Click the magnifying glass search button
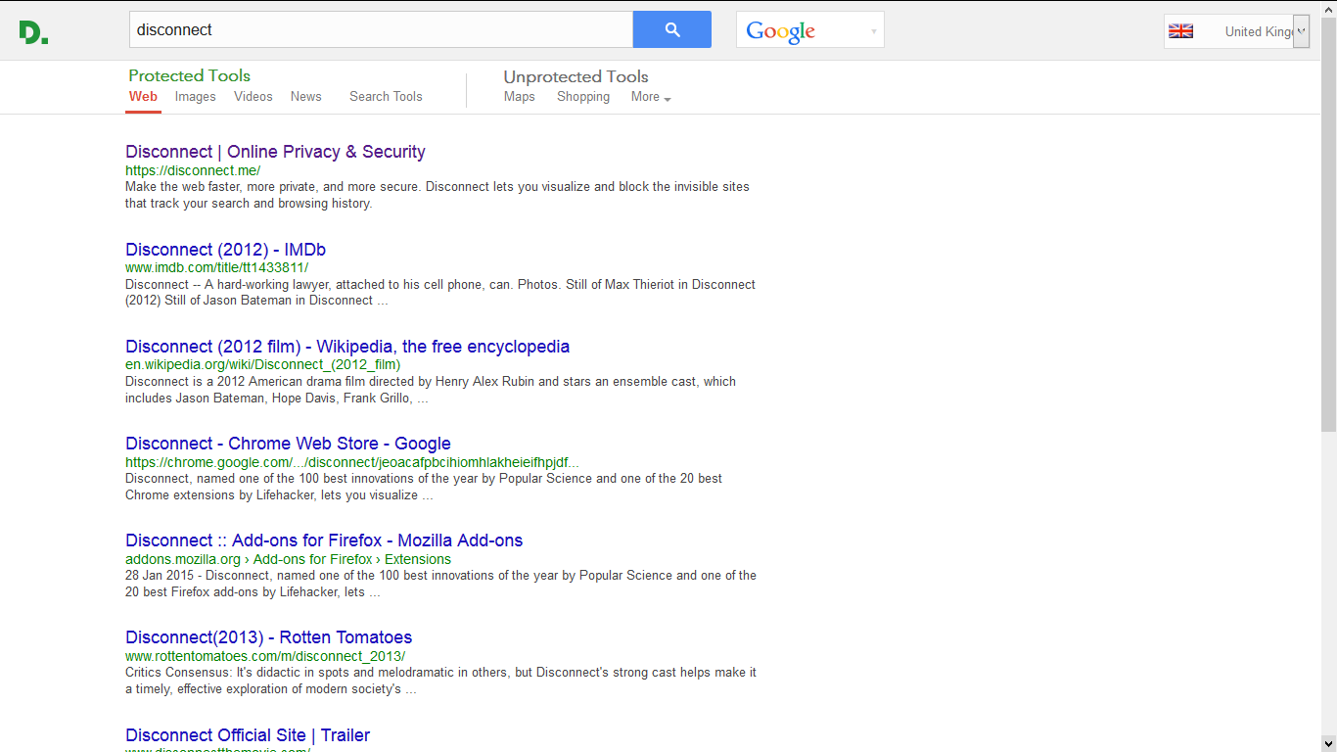This screenshot has height=752, width=1337. tap(671, 29)
